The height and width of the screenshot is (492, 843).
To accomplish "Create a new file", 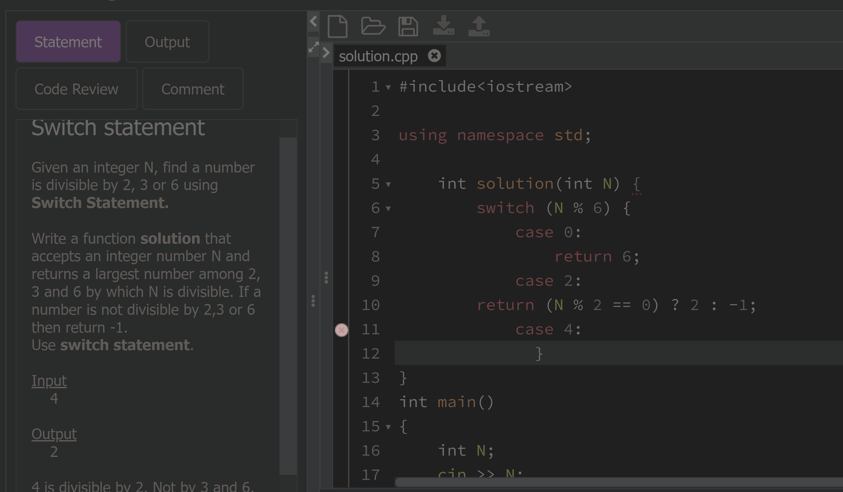I will click(338, 26).
